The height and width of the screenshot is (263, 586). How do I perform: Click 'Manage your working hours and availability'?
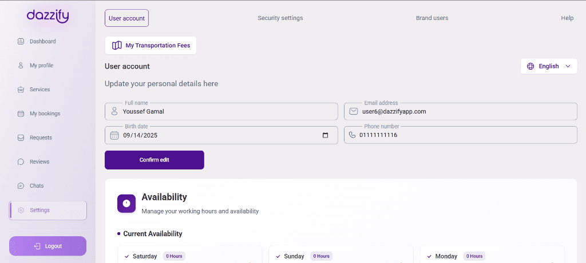point(200,211)
